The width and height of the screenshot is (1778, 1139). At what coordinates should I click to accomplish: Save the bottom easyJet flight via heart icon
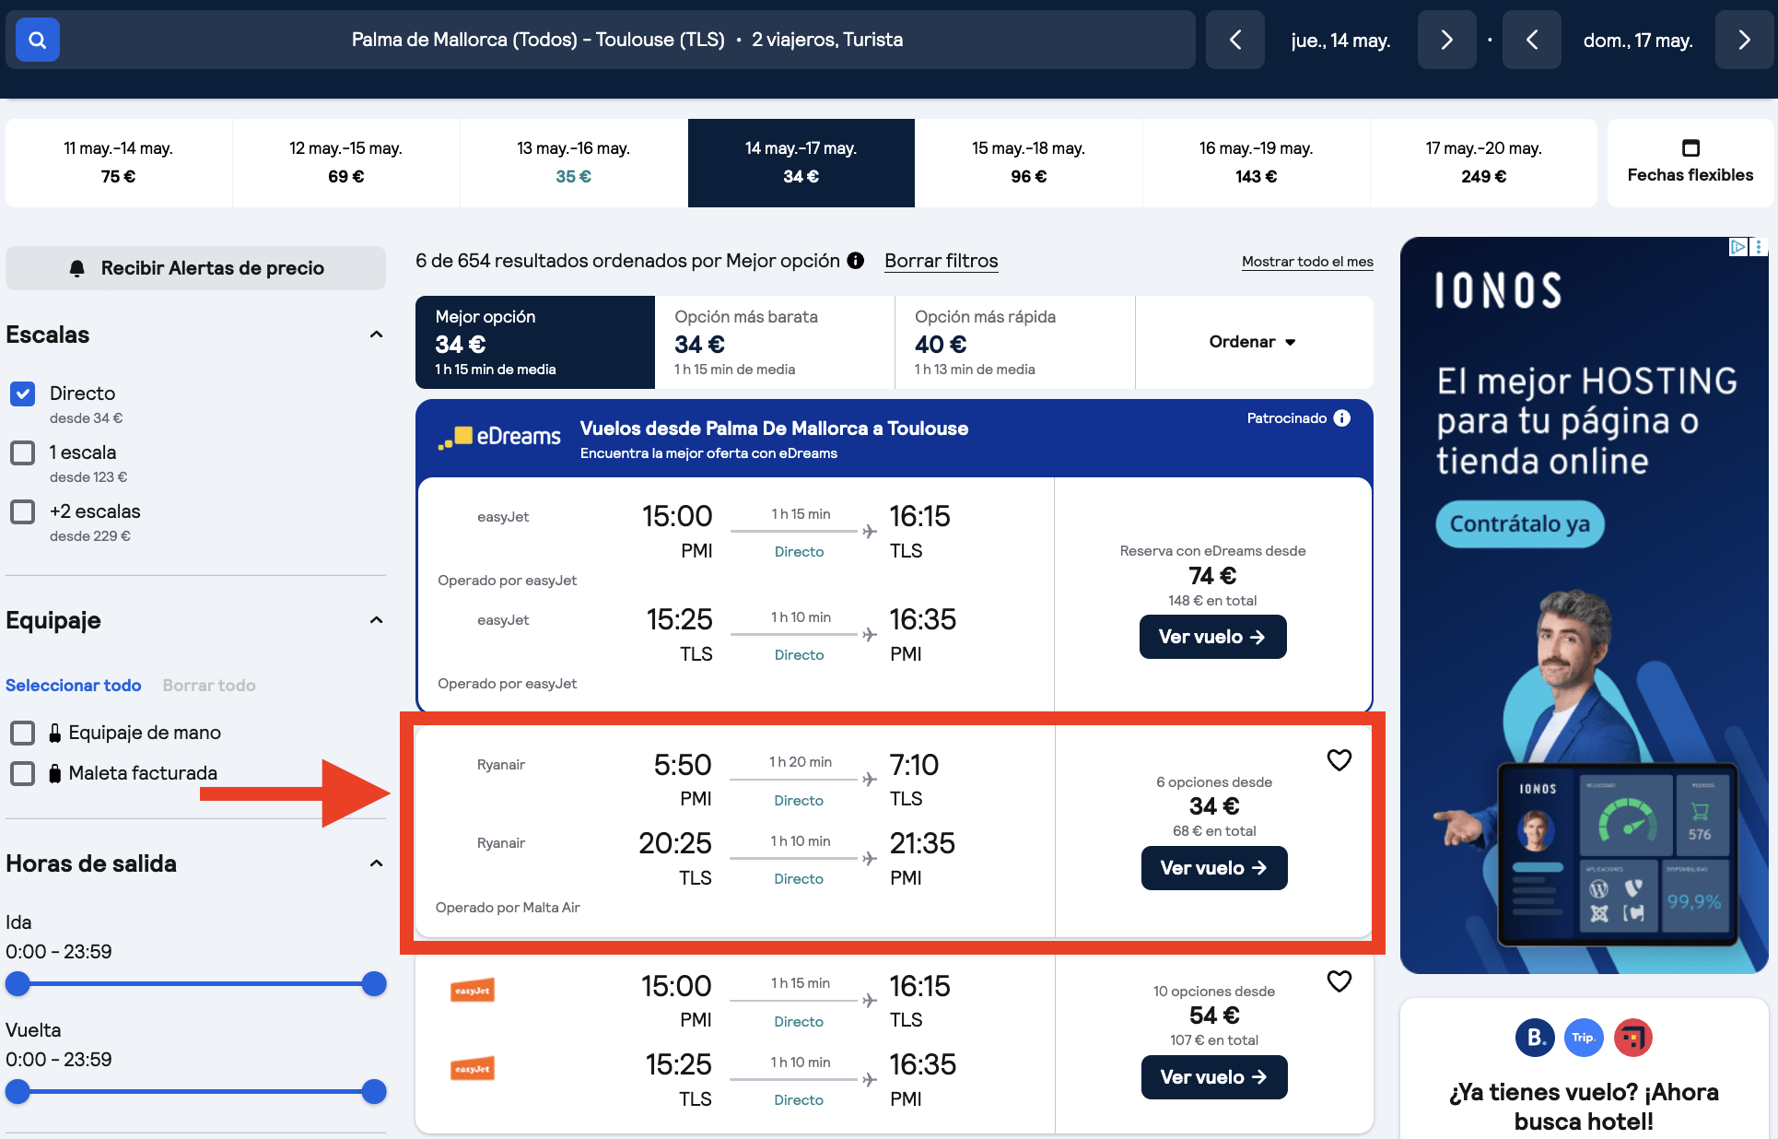click(1339, 980)
